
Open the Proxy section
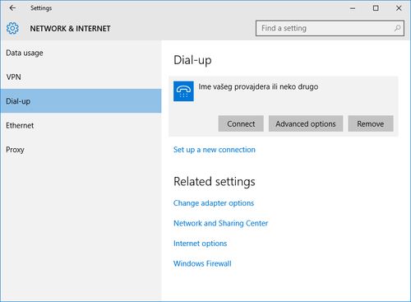tap(81, 150)
